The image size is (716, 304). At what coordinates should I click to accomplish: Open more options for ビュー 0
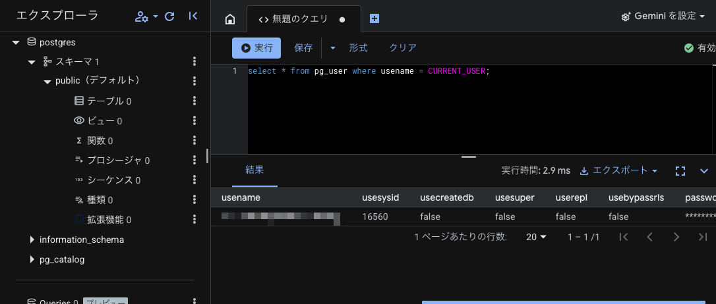click(194, 120)
